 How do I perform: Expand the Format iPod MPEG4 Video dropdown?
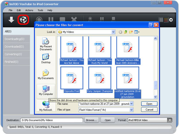coord(170,120)
